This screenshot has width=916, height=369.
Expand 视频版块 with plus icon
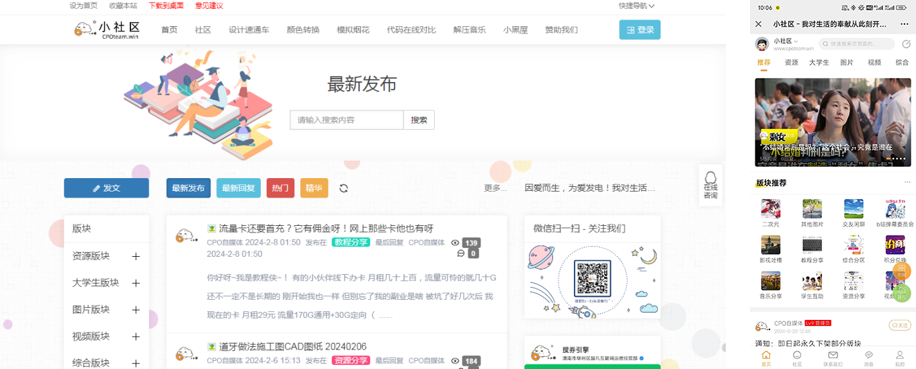point(136,337)
